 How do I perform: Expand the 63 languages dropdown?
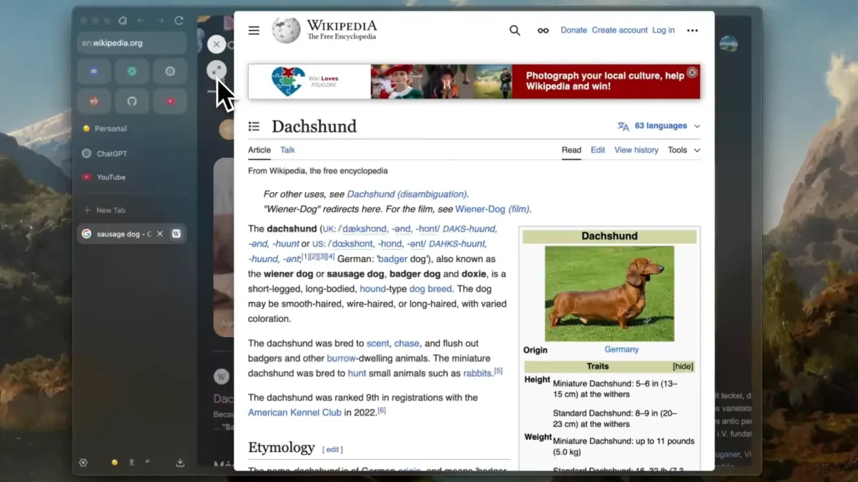pos(659,126)
